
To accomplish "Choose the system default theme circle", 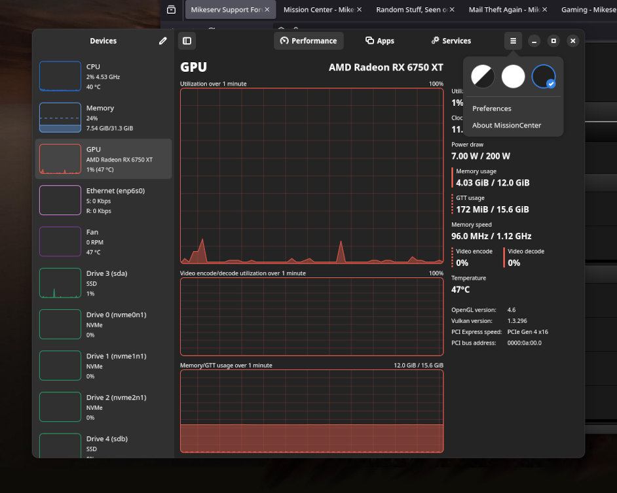I will point(483,76).
